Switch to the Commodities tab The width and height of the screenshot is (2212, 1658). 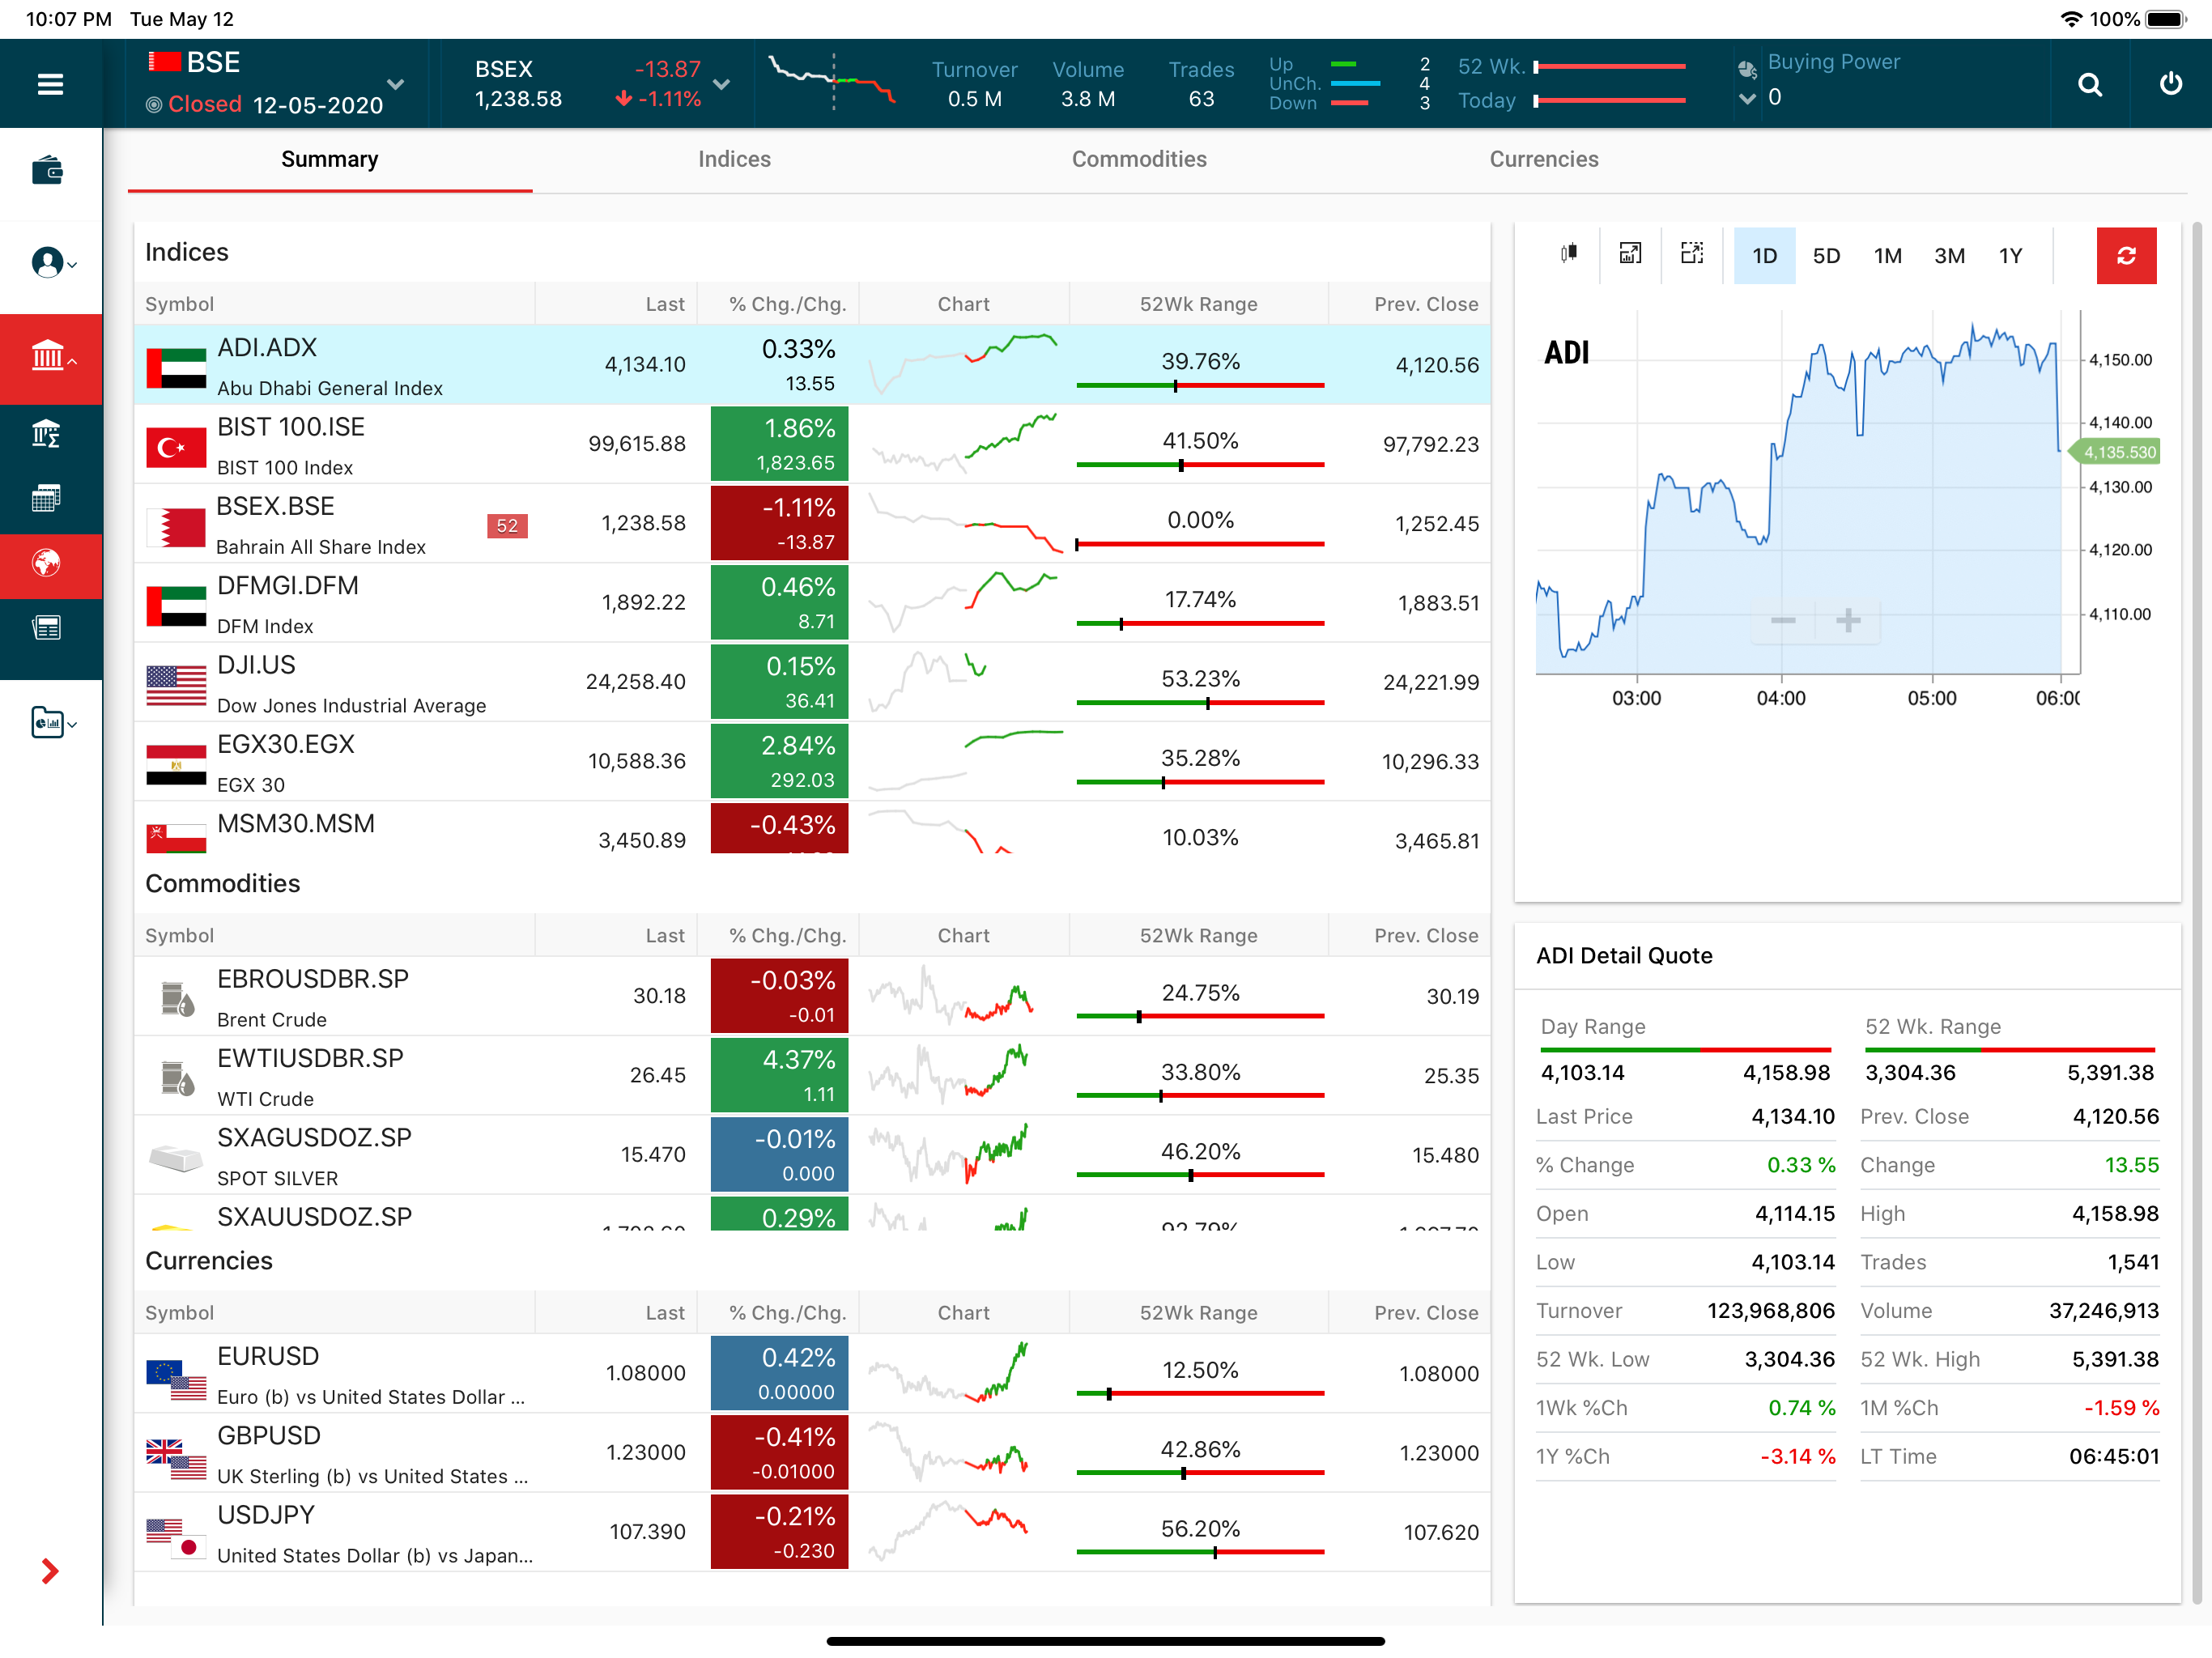pos(1139,159)
